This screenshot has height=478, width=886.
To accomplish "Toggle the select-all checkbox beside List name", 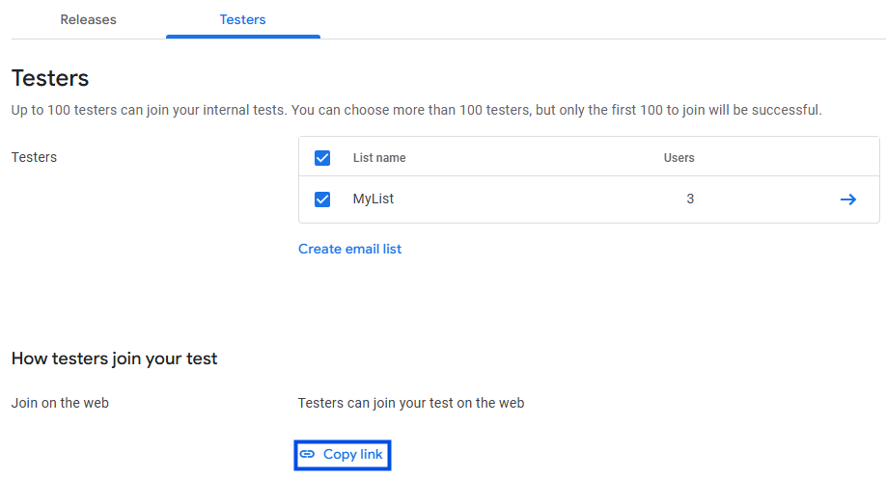I will pyautogui.click(x=322, y=158).
